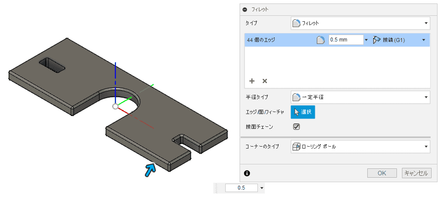442x197 pixels.
Task: Click the 選択 button for edges
Action: coord(303,112)
